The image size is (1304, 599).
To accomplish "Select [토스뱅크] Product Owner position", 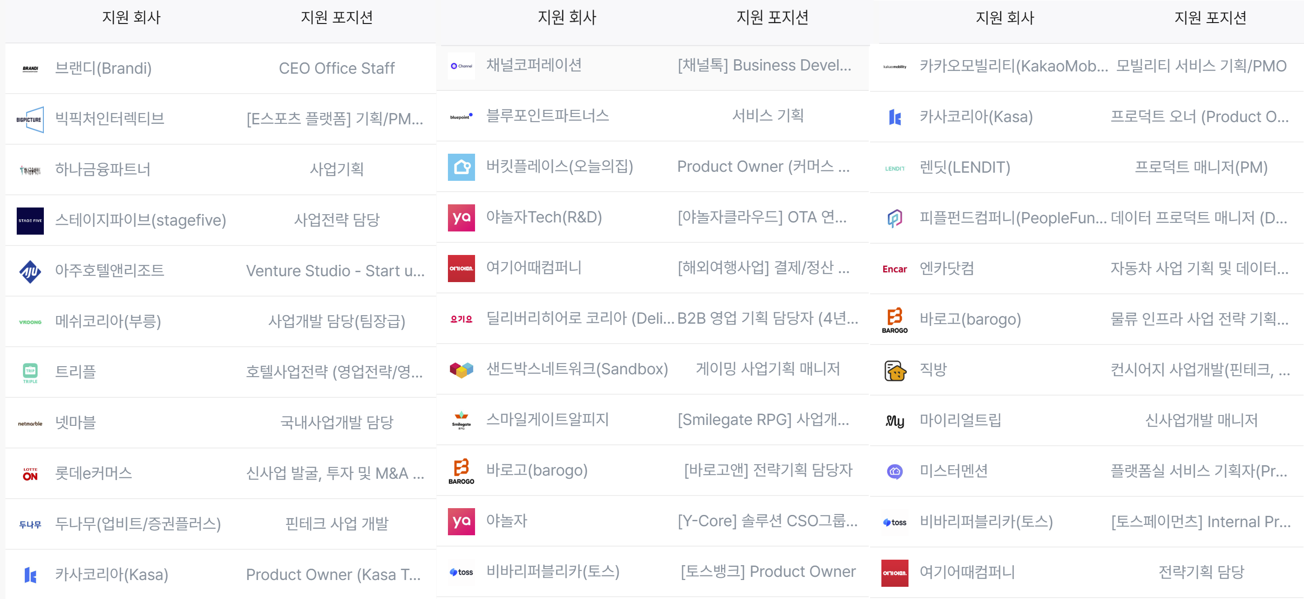I will pyautogui.click(x=768, y=572).
